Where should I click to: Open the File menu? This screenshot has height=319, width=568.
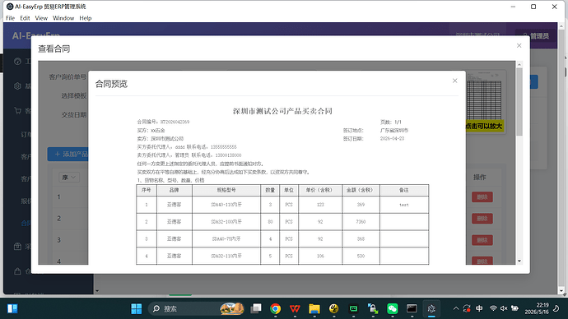[x=10, y=18]
